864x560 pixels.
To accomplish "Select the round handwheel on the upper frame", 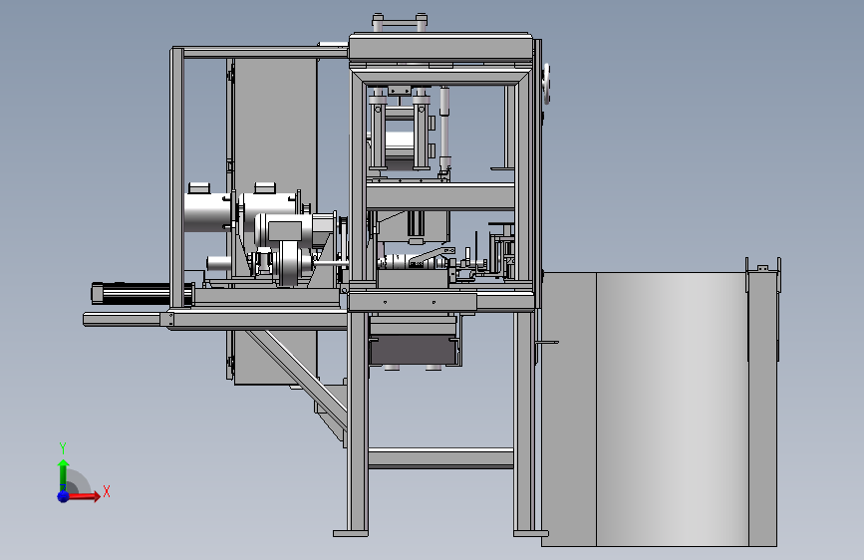I will pos(547,84).
